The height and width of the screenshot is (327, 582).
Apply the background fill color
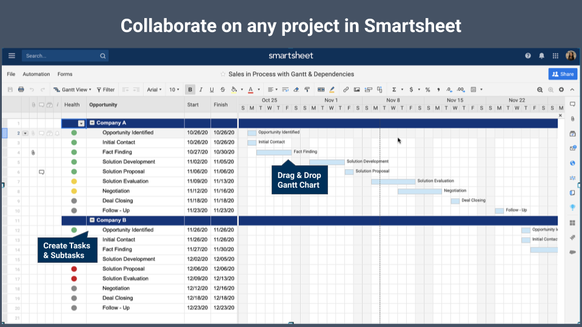[234, 90]
